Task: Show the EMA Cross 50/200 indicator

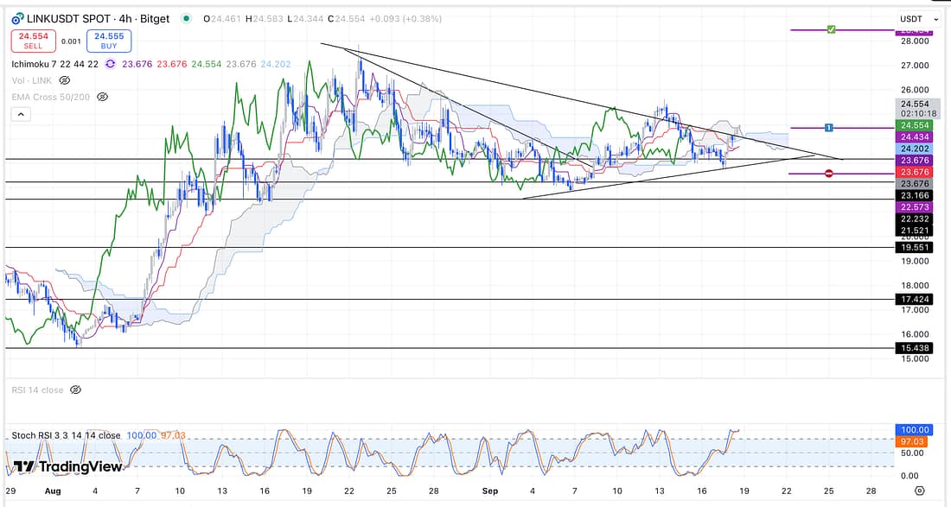Action: (x=102, y=97)
